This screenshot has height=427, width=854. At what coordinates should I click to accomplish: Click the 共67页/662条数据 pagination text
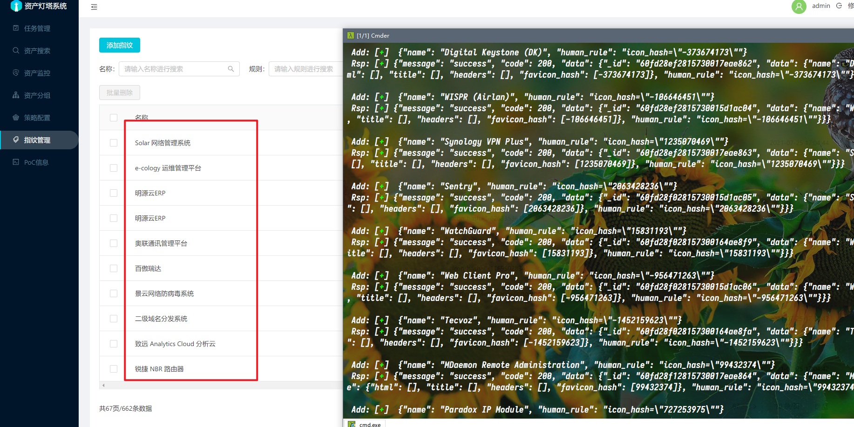(x=126, y=408)
